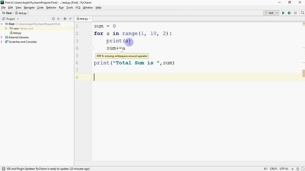Click the inspection status indicator atop the scrollbar
The height and width of the screenshot is (171, 305).
[304, 24]
